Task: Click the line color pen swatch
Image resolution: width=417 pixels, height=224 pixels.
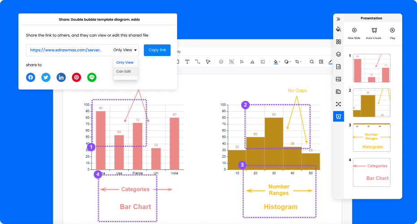Action: pyautogui.click(x=330, y=62)
